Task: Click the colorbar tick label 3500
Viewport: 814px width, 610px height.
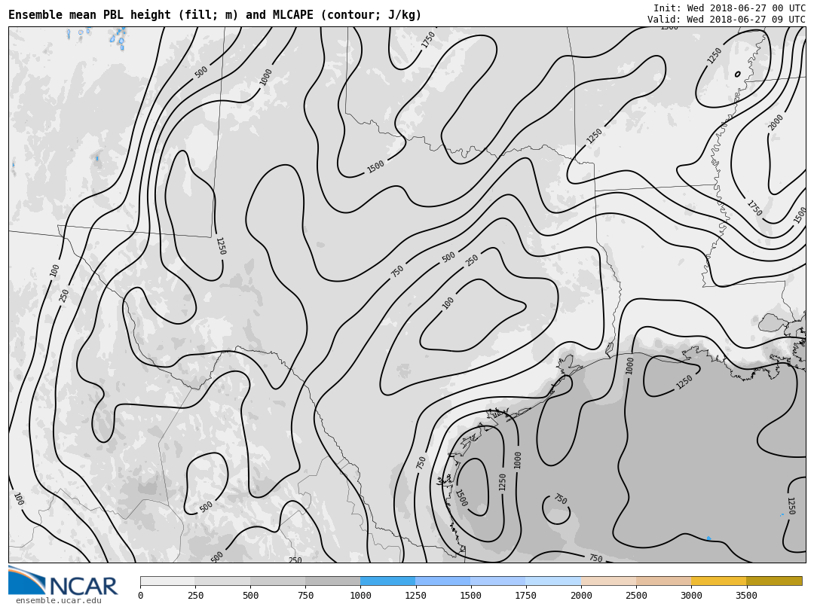Action: point(746,596)
